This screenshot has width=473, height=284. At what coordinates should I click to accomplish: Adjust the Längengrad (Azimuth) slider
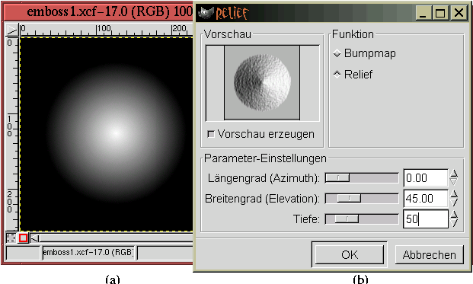362,178
